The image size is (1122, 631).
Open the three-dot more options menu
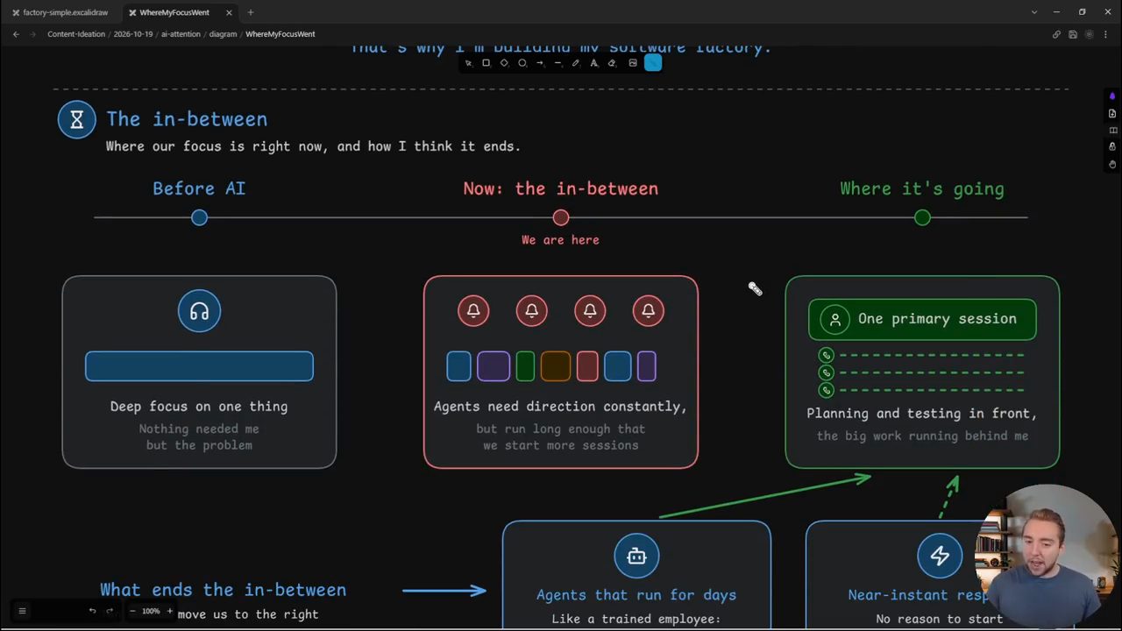(x=1106, y=34)
